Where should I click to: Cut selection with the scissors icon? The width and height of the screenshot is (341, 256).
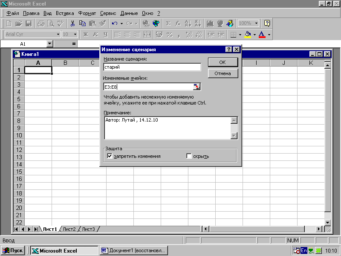(72, 23)
